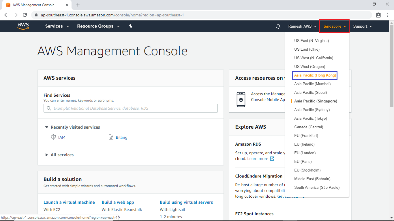Close the AWS Management Console tab
The height and width of the screenshot is (221, 394).
click(67, 5)
